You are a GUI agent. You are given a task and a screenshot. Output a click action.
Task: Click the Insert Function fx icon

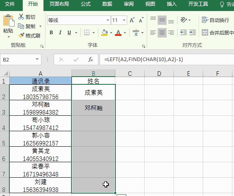point(91,59)
